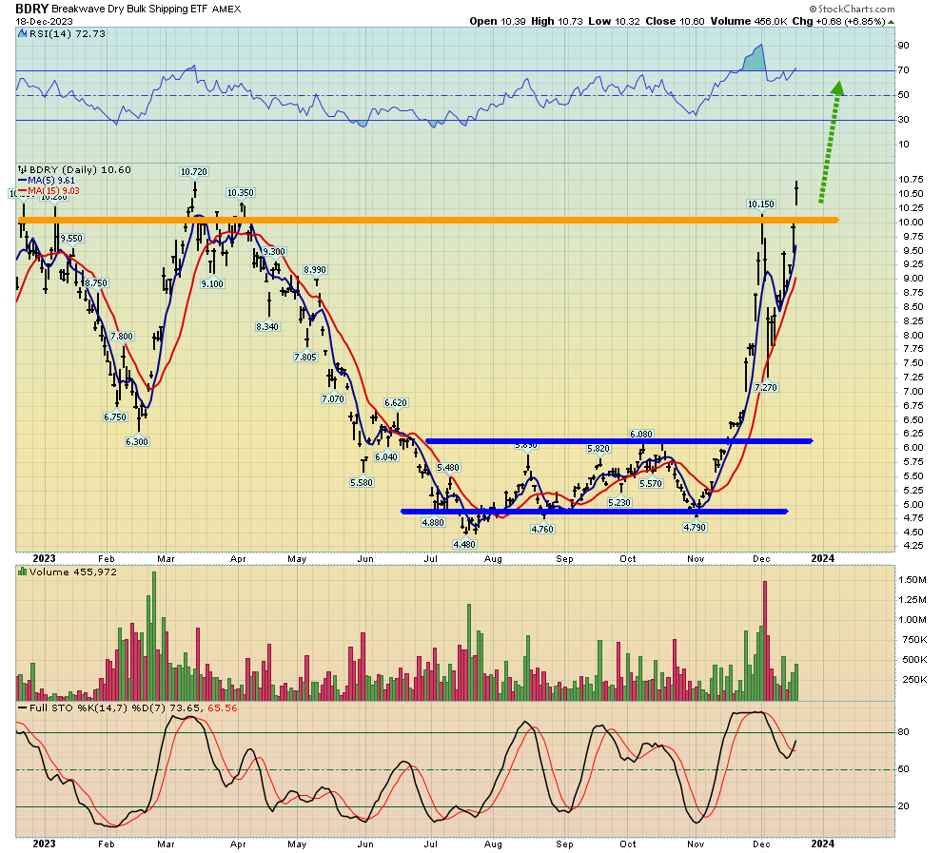Viewport: 942px width, 853px height.
Task: Click the 10.350 price label
Action: [x=241, y=193]
